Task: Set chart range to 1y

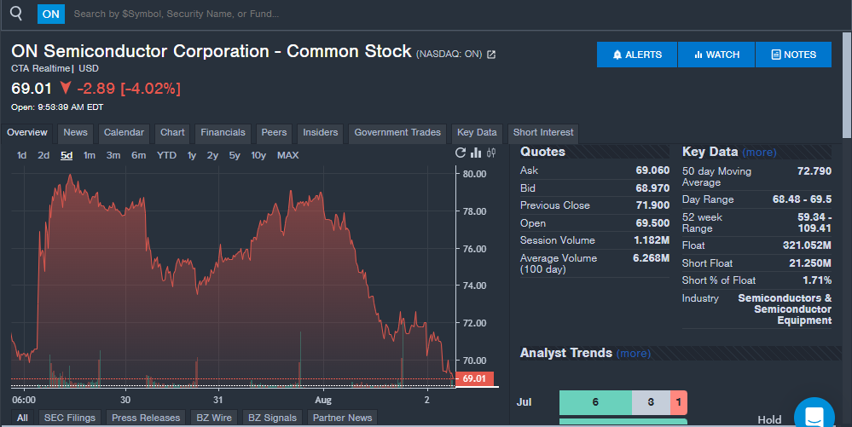Action: 191,155
